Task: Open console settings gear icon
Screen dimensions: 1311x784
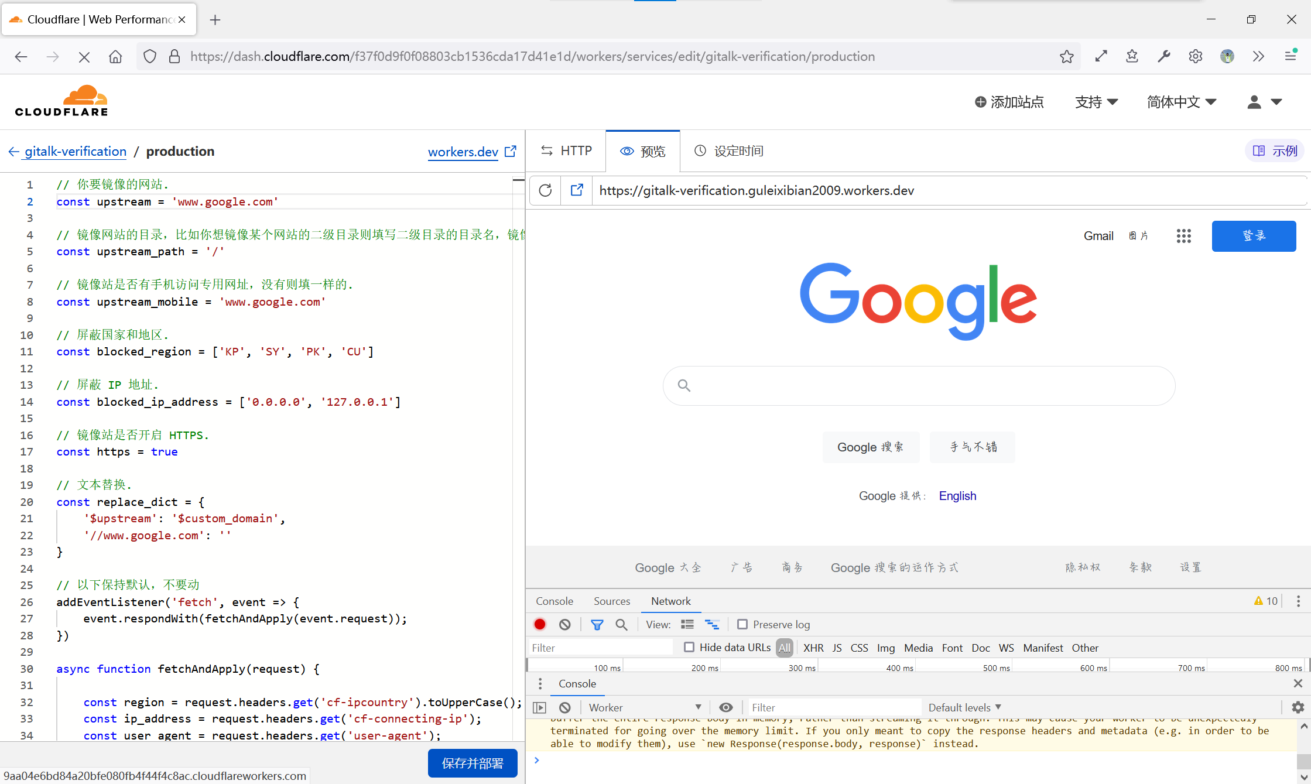Action: (x=1298, y=707)
